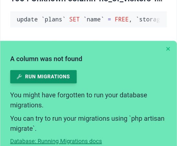Open the Database: Running Migrations docs link
Image resolution: width=177 pixels, height=146 pixels.
(56, 141)
